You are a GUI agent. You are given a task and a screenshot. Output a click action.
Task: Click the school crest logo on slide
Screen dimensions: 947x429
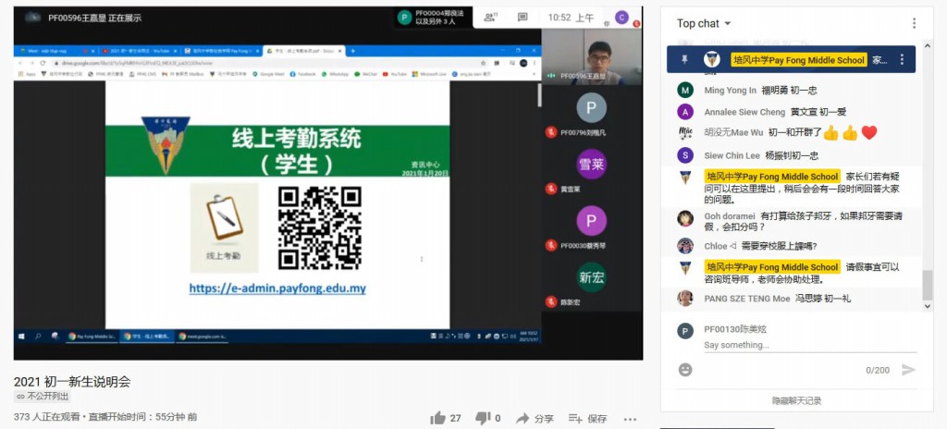[x=166, y=145]
